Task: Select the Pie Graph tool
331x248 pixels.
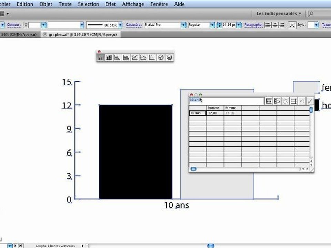Action: point(161,58)
